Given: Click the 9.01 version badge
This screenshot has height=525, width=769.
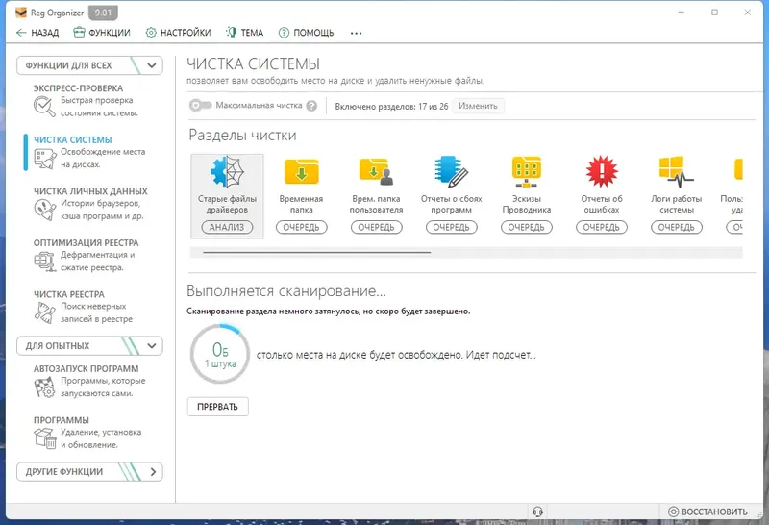Looking at the screenshot, I should [x=103, y=12].
